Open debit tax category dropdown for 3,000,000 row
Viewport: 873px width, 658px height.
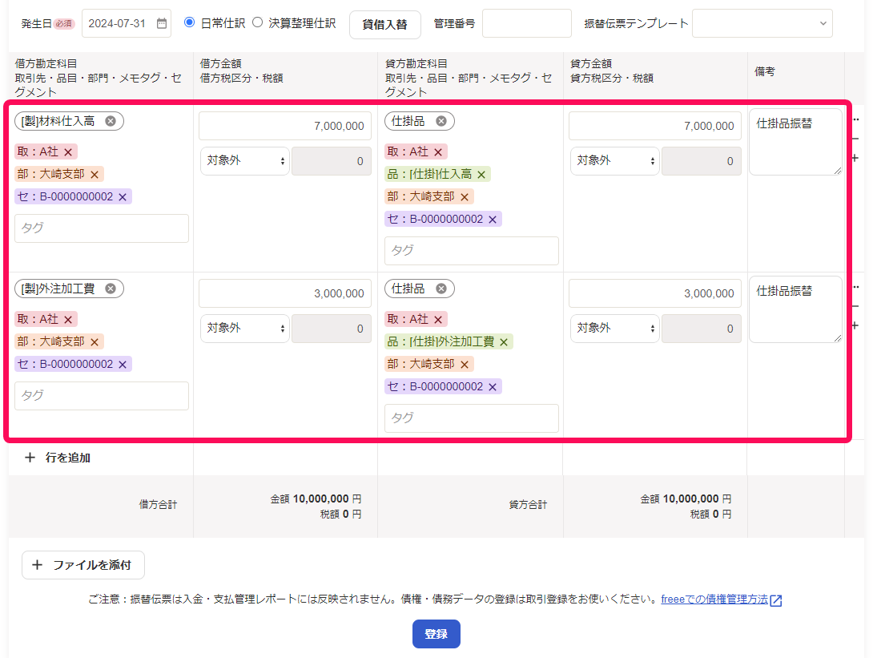point(244,328)
